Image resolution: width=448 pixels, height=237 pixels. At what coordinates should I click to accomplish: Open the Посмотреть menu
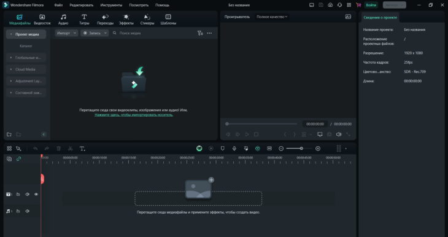click(x=139, y=5)
